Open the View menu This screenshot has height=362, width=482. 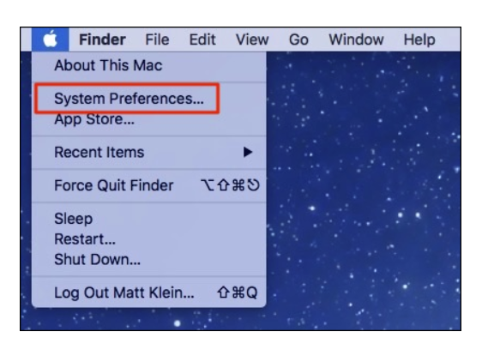pos(252,39)
